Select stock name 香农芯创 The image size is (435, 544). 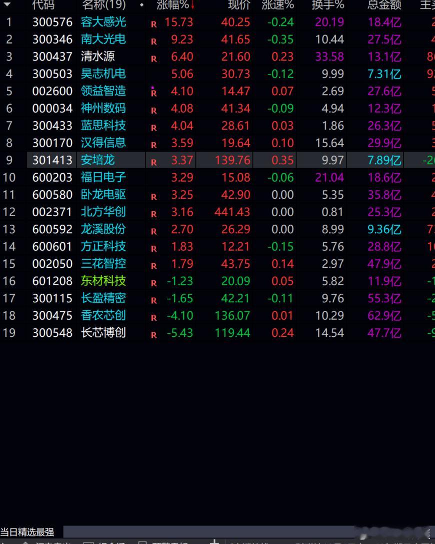pos(103,315)
